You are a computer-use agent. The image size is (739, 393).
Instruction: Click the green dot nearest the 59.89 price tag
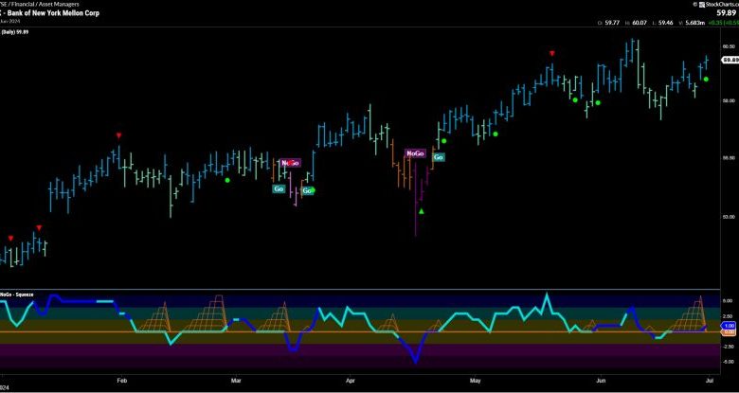click(x=706, y=80)
